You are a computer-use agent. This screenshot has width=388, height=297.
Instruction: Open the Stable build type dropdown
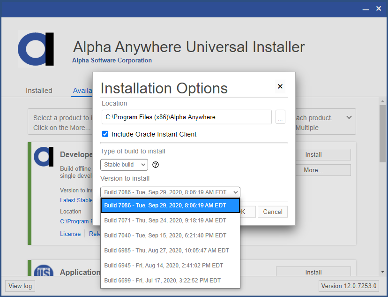pos(124,165)
